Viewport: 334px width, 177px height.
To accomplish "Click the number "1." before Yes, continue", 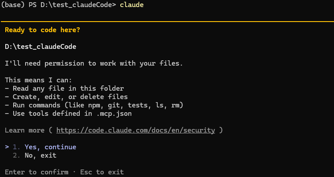I will [x=16, y=147].
